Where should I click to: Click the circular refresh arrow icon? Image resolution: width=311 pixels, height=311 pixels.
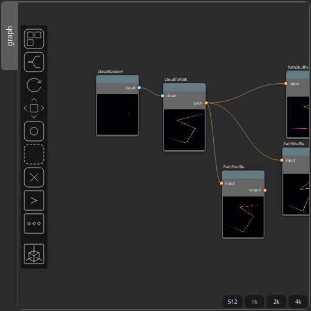tap(34, 85)
